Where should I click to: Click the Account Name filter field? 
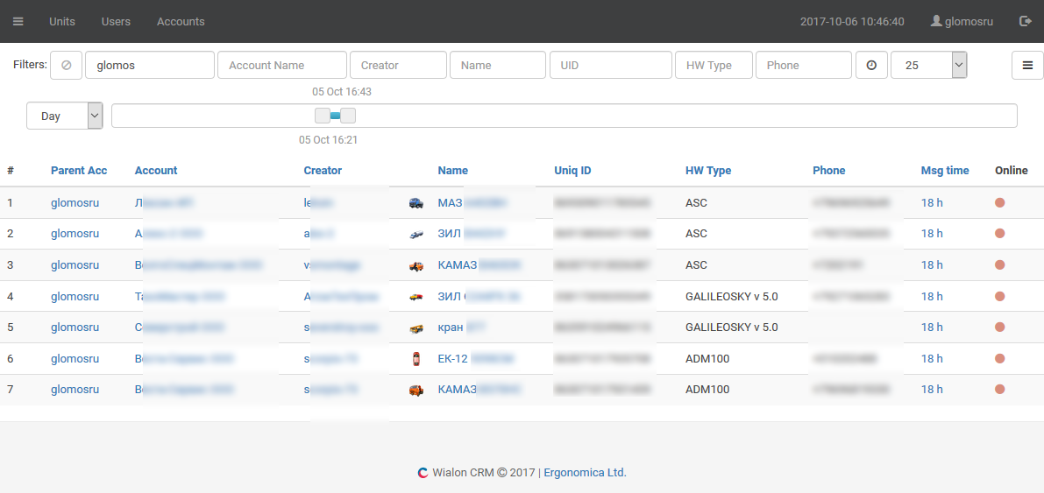pyautogui.click(x=281, y=65)
